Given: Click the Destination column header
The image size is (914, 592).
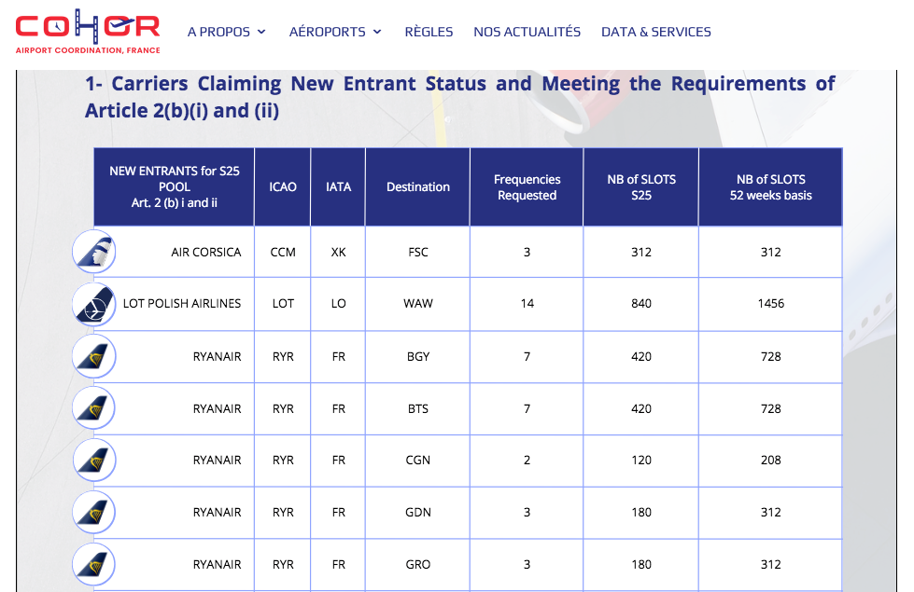Looking at the screenshot, I should click(418, 187).
